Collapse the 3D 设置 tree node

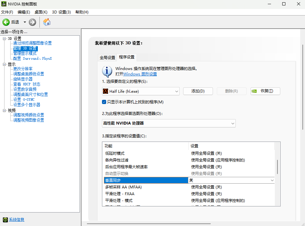4,39
